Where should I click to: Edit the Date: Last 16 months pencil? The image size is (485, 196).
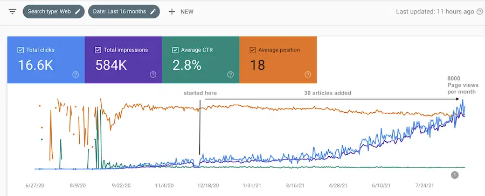pyautogui.click(x=153, y=12)
